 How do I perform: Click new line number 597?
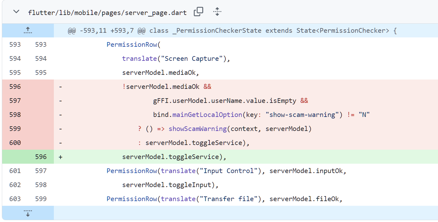(x=41, y=171)
